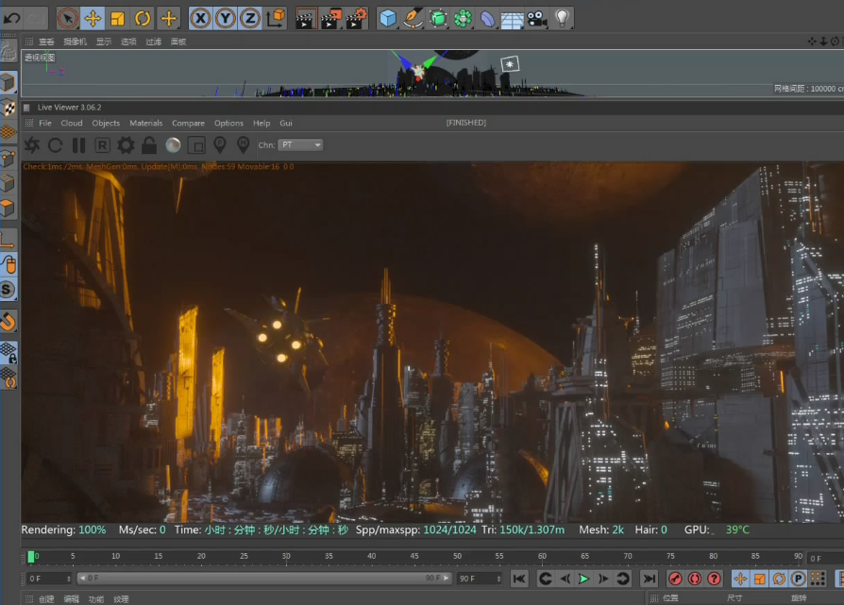The width and height of the screenshot is (844, 605).
Task: Step to previous frame
Action: 565,579
